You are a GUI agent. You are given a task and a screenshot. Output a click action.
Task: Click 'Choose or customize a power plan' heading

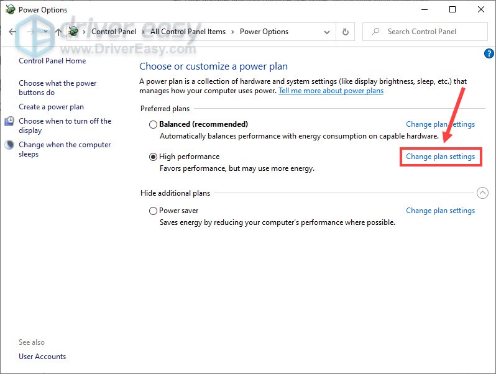(x=214, y=66)
